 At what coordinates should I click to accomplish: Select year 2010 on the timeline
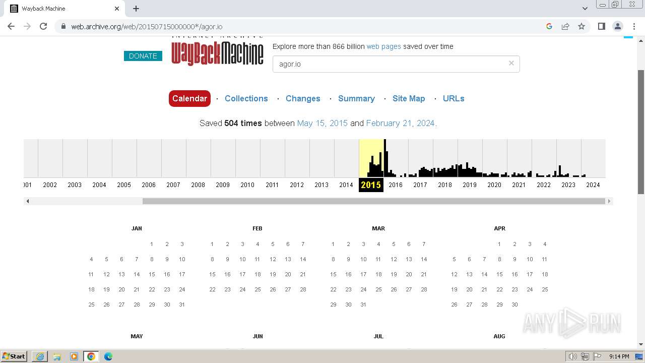pos(247,185)
